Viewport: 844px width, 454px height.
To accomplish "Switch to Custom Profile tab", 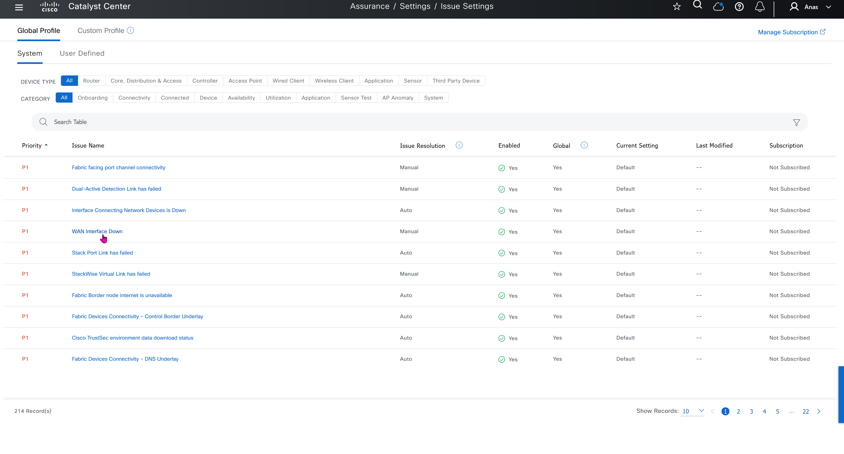I will [101, 30].
